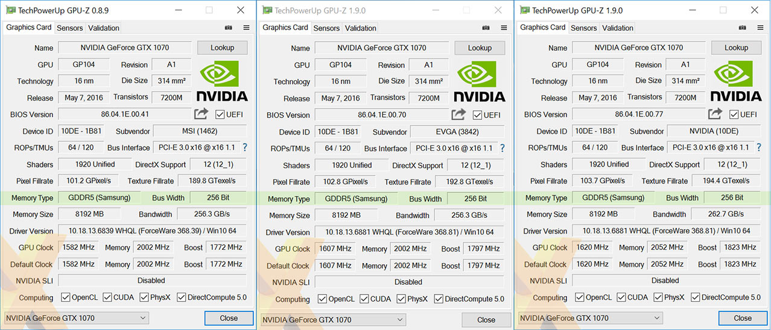Click NVIDIA logo in the rightmost GPU-Z window

[x=736, y=81]
